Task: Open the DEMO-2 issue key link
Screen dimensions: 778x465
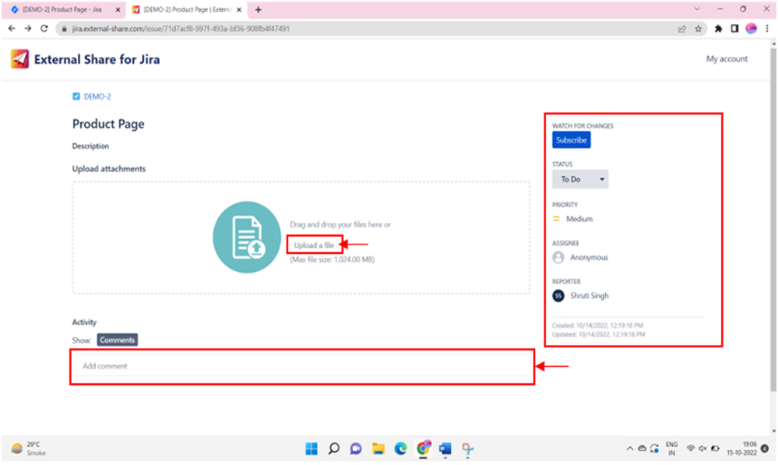Action: coord(97,97)
